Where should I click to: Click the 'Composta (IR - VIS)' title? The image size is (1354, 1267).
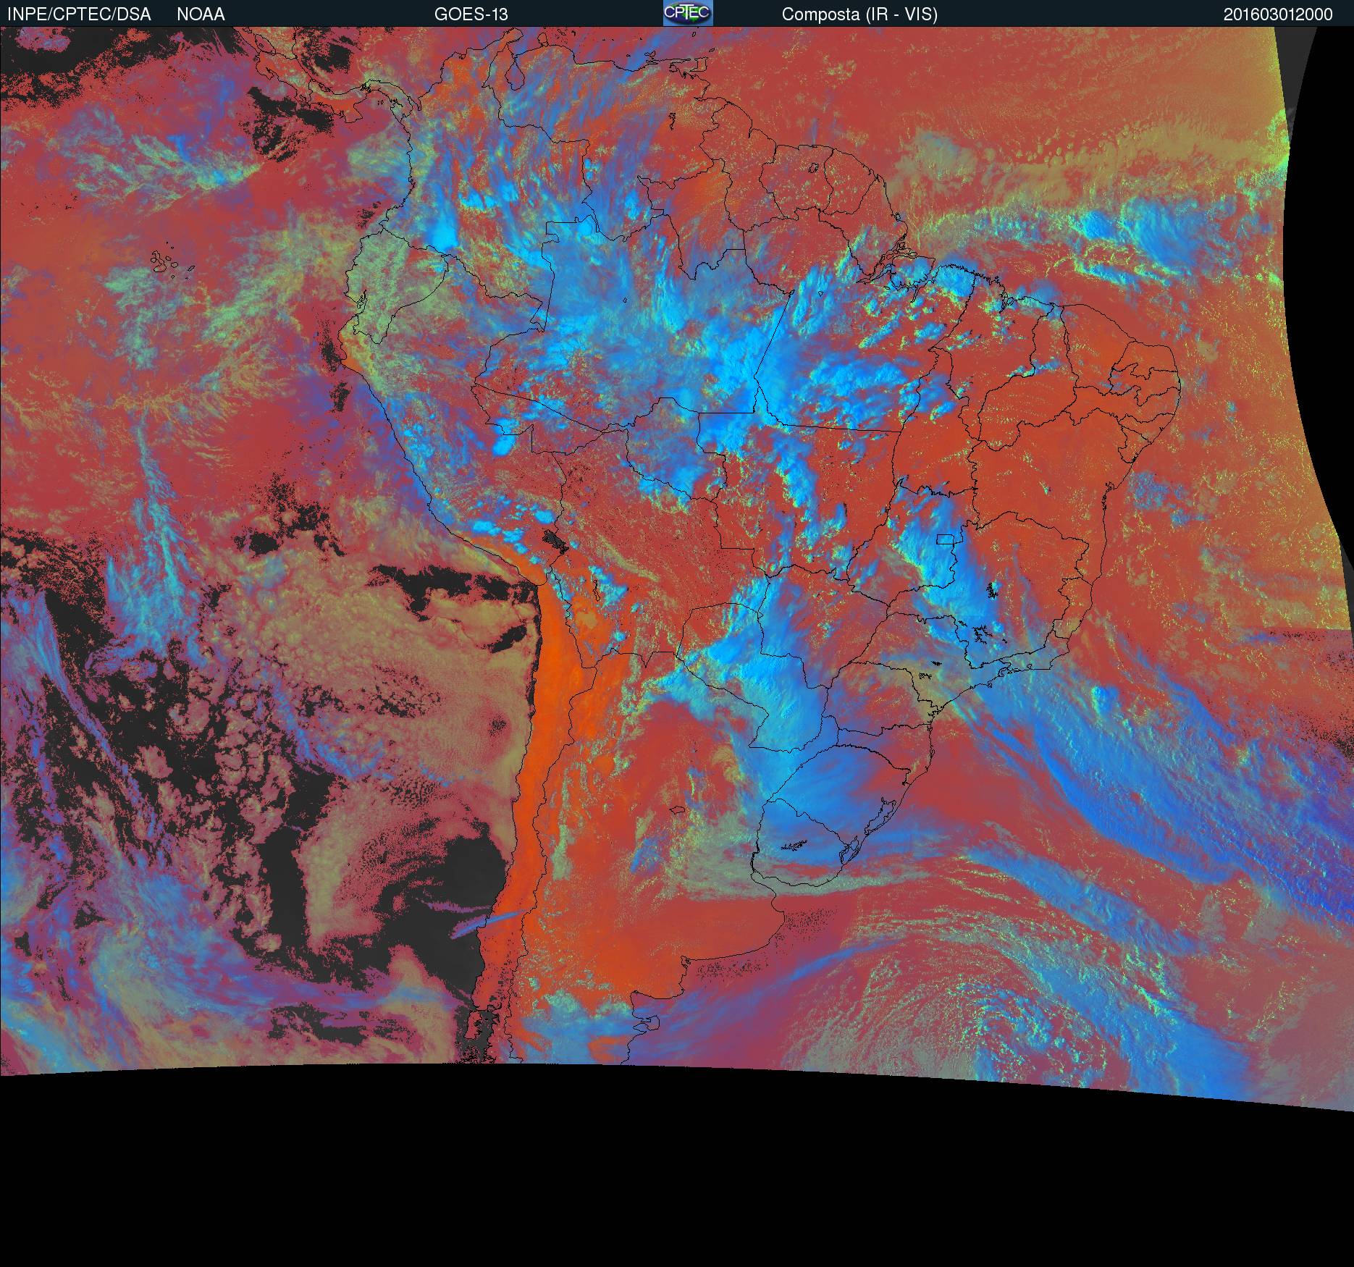tap(859, 14)
